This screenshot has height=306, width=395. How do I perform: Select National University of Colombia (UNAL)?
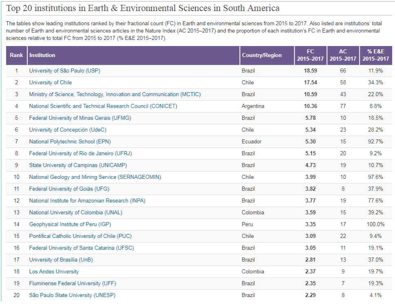point(75,212)
